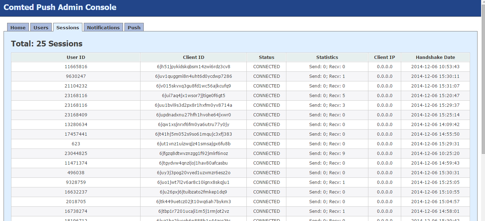Image resolution: width=485 pixels, height=221 pixels.
Task: Select user ID 11471374 cell
Action: (76, 163)
